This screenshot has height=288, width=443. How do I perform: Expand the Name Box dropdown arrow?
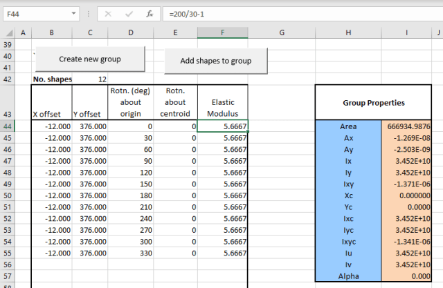73,13
